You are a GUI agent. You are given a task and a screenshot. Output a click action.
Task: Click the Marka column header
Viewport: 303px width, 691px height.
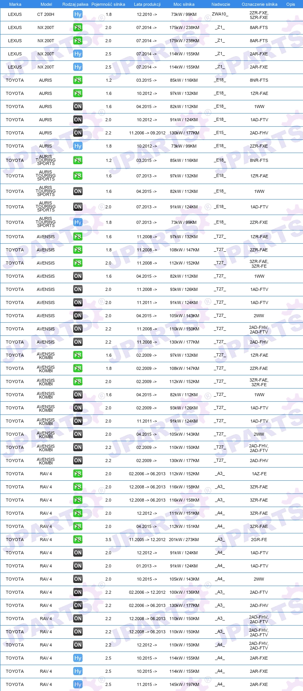point(15,4)
